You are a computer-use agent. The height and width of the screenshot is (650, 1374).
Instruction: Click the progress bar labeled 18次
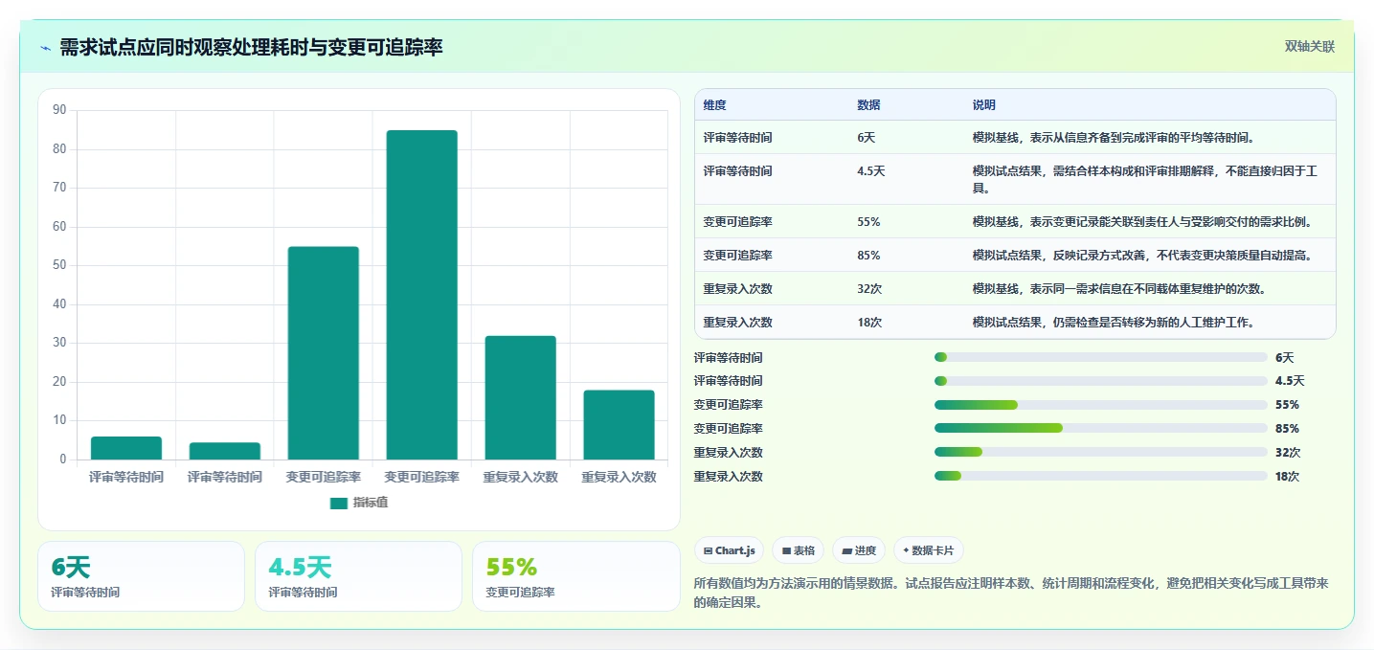[x=1101, y=477]
